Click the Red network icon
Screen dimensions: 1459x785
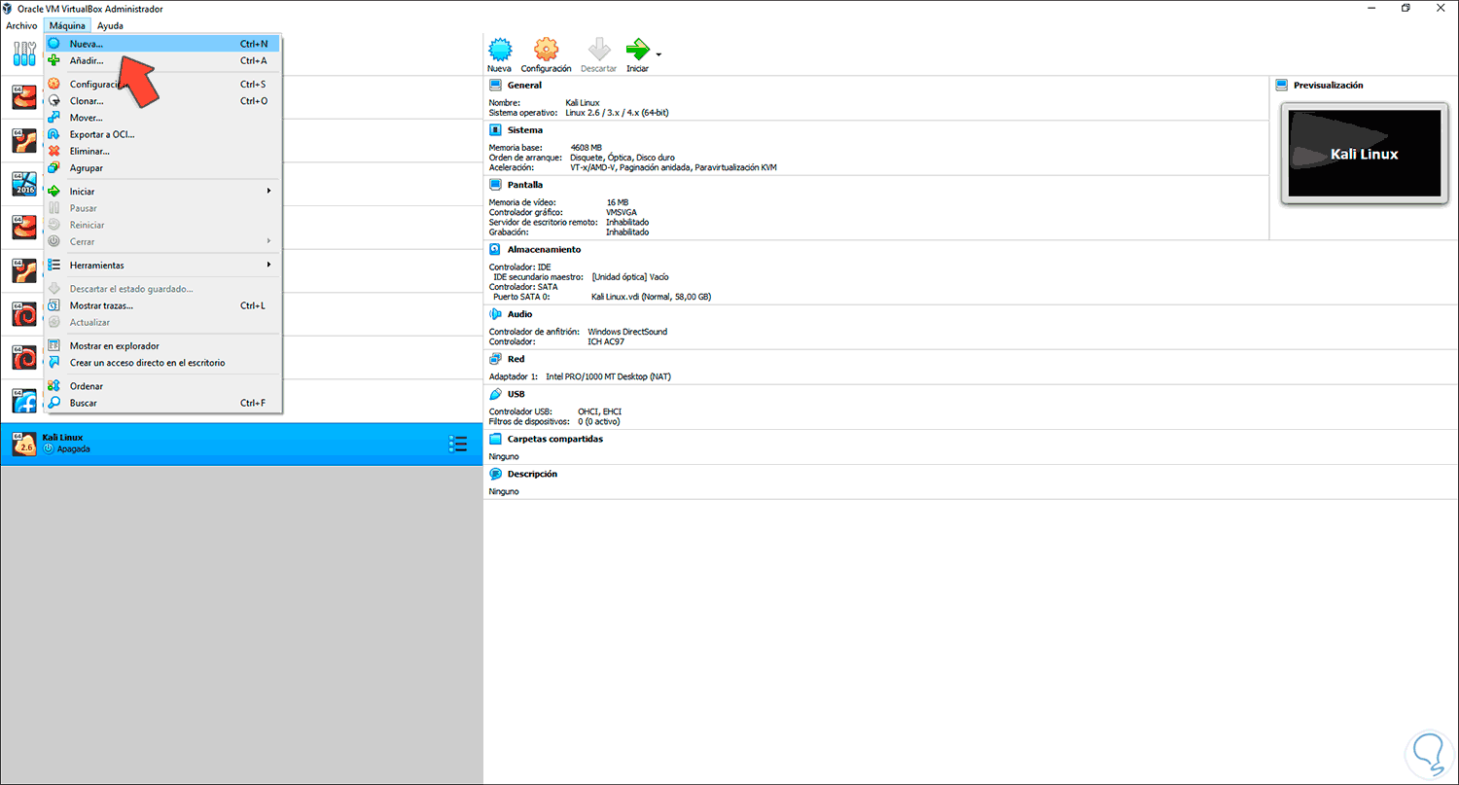click(495, 359)
